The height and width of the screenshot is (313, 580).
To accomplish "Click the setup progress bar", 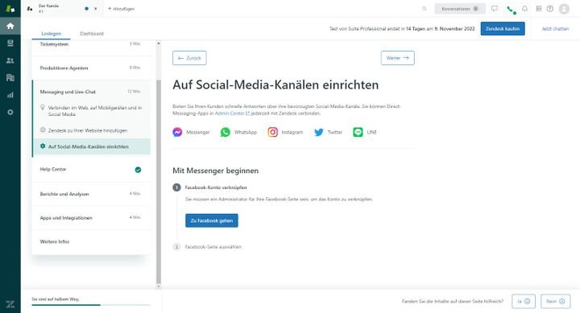I will (91, 305).
